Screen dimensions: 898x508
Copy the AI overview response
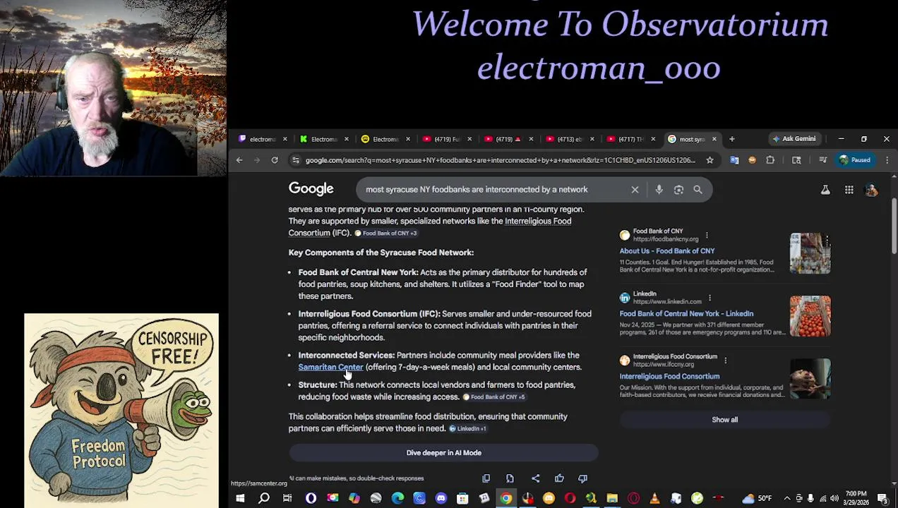tap(486, 478)
